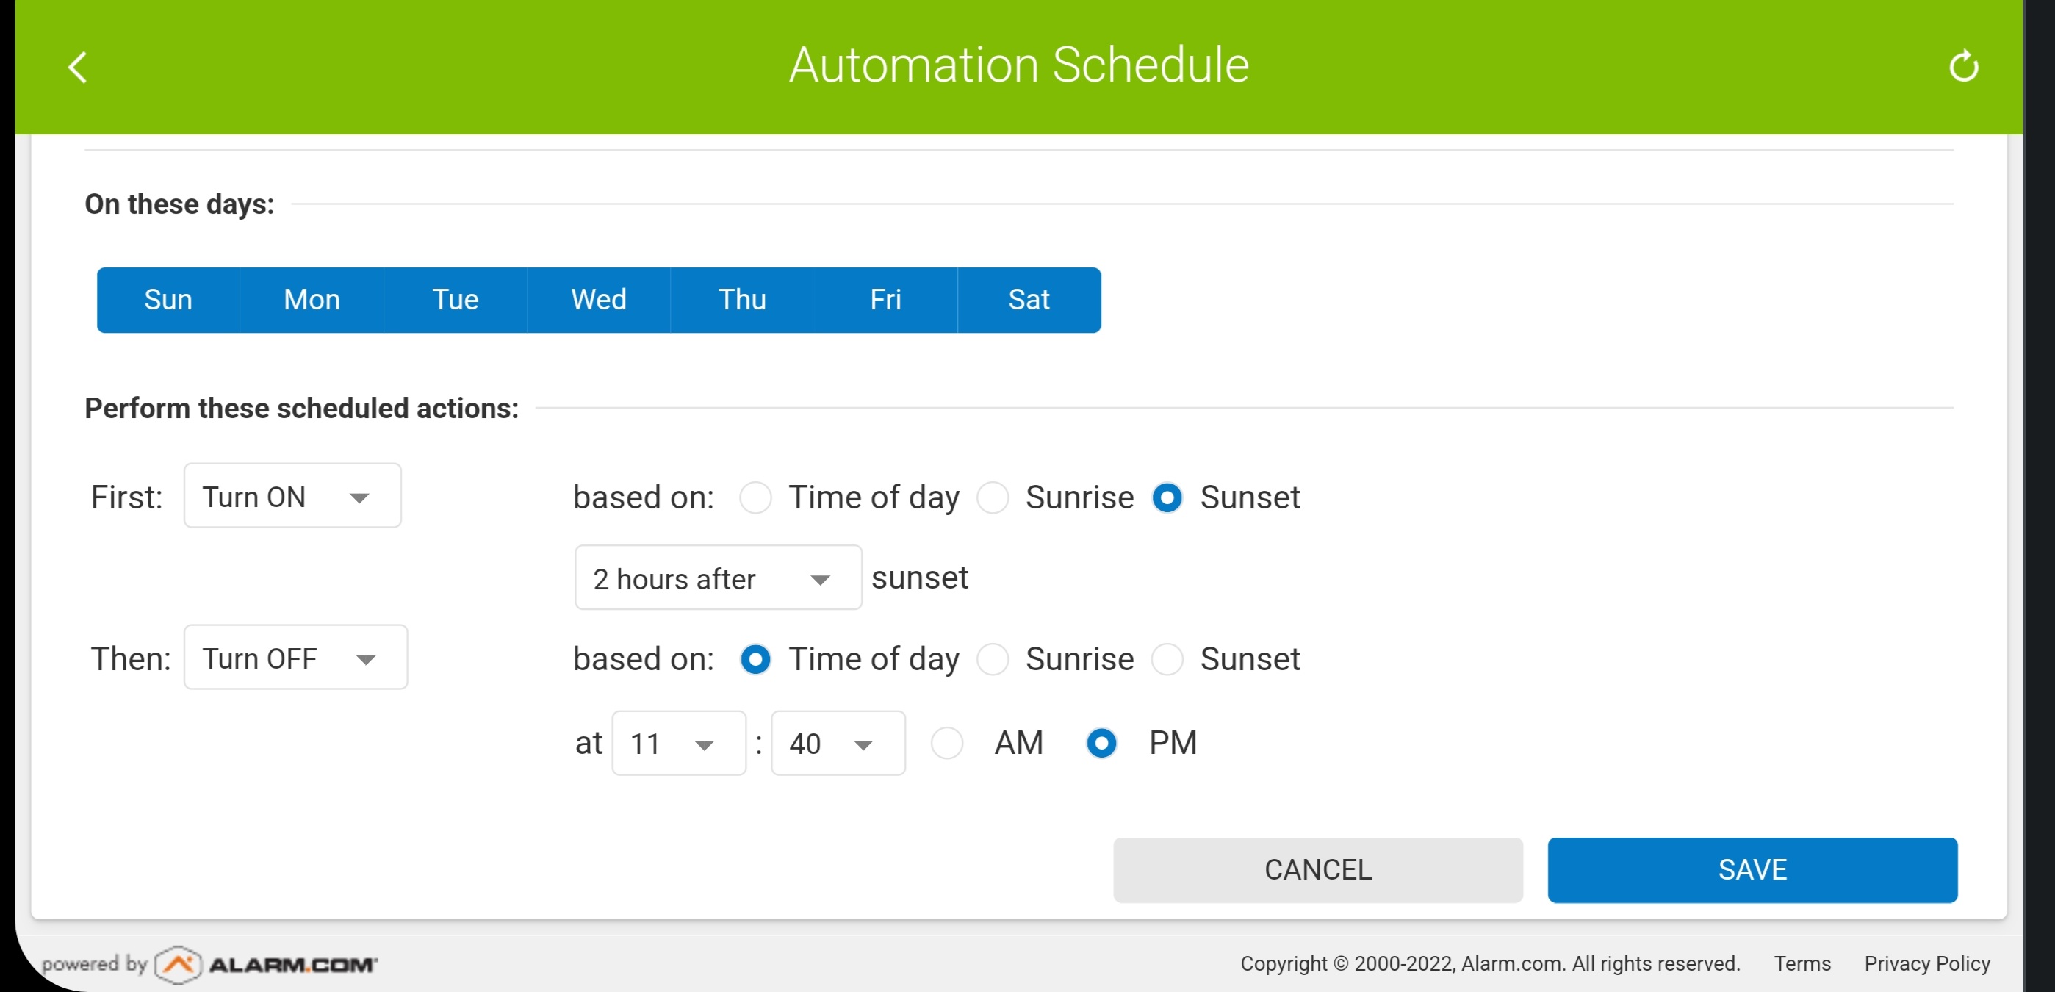This screenshot has width=2055, height=992.
Task: Expand the Turn OFF action dropdown
Action: [x=295, y=658]
